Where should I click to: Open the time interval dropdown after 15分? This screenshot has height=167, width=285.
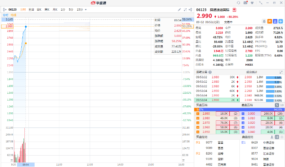86,9
